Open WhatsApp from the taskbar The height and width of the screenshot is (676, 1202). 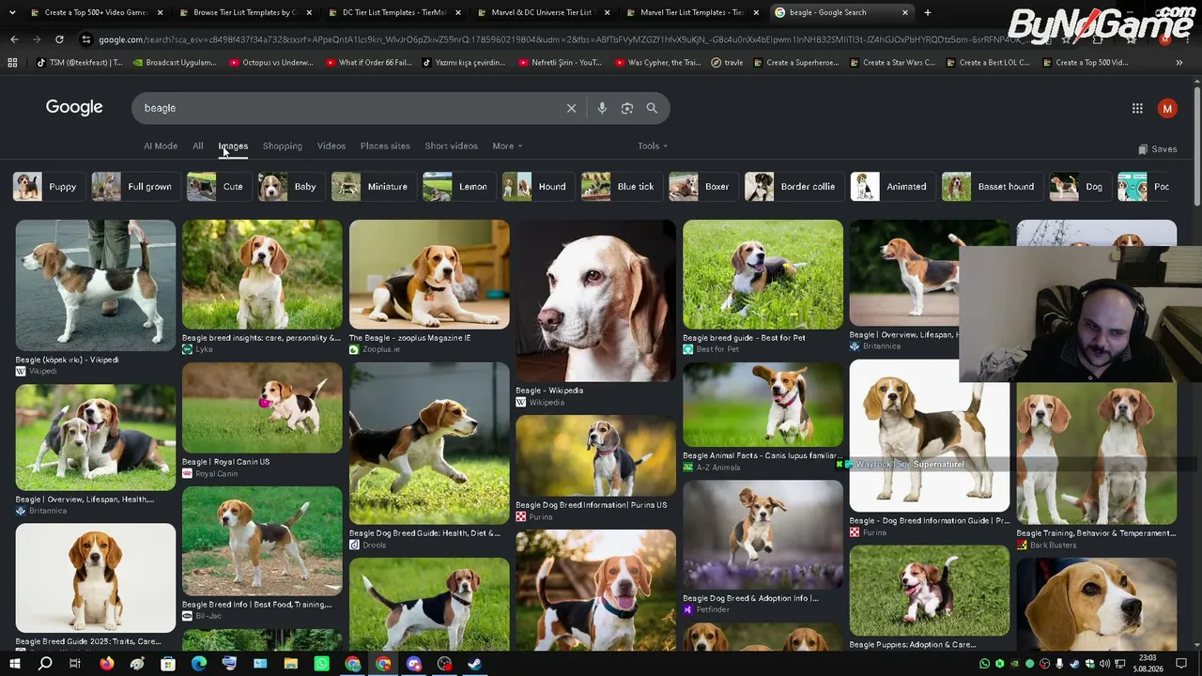[x=322, y=664]
